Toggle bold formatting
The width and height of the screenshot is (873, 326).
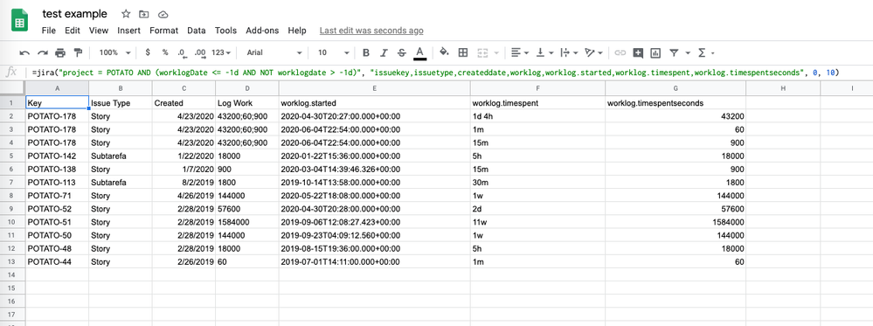pos(366,52)
